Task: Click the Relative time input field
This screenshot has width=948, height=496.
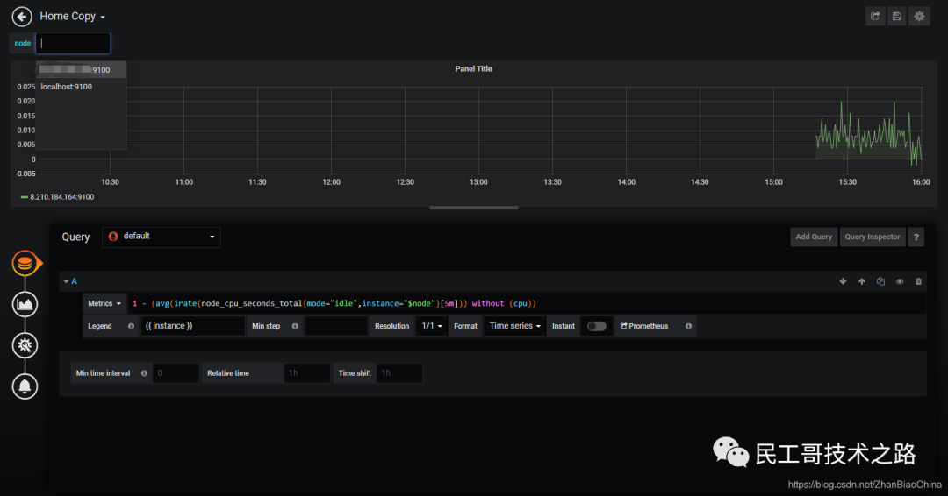Action: point(307,373)
